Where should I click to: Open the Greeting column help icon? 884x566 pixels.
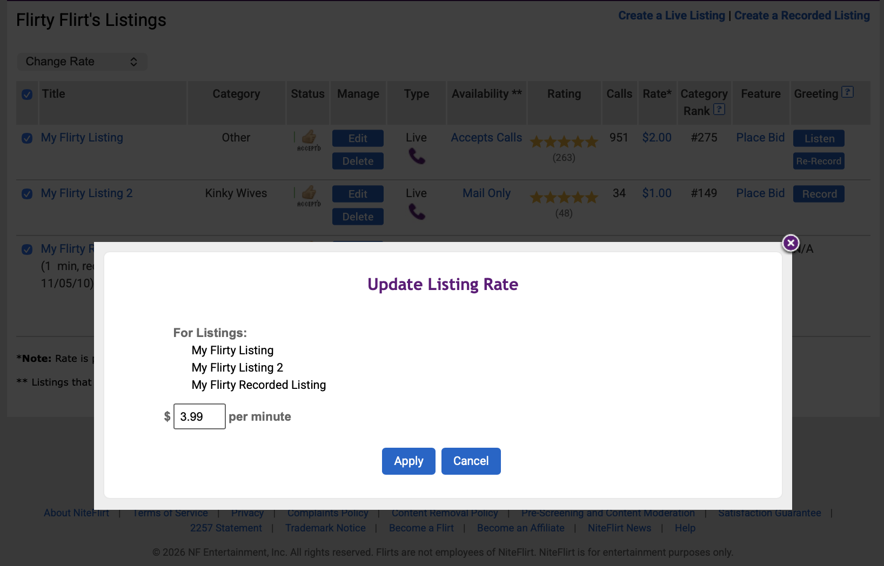848,92
